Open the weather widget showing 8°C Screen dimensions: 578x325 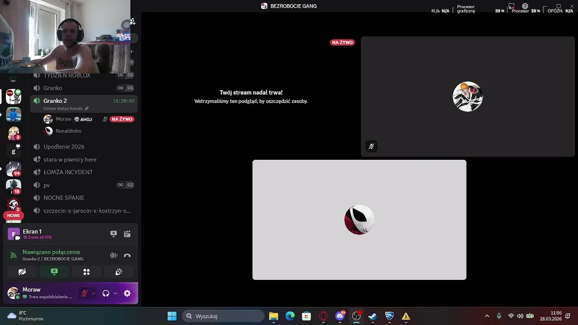(26, 316)
